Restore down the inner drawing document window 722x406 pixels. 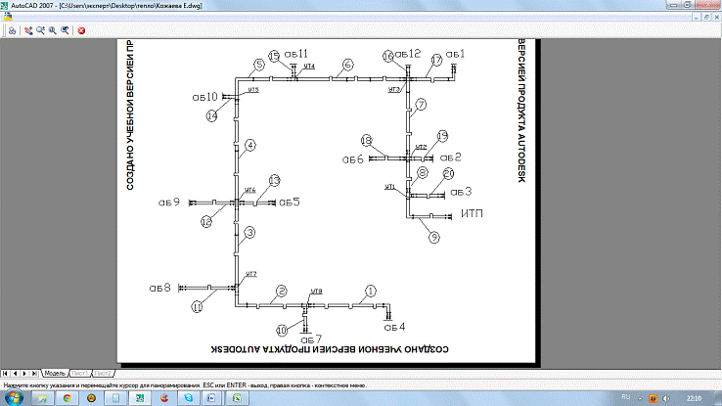pyautogui.click(x=706, y=17)
